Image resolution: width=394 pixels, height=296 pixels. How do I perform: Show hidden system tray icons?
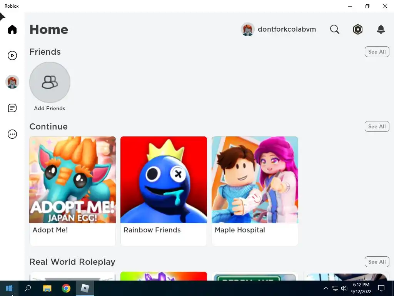326,288
